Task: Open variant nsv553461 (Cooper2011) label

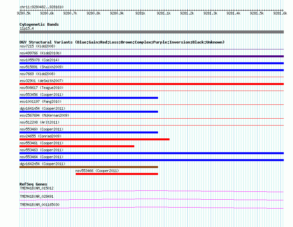Action: 41,143
